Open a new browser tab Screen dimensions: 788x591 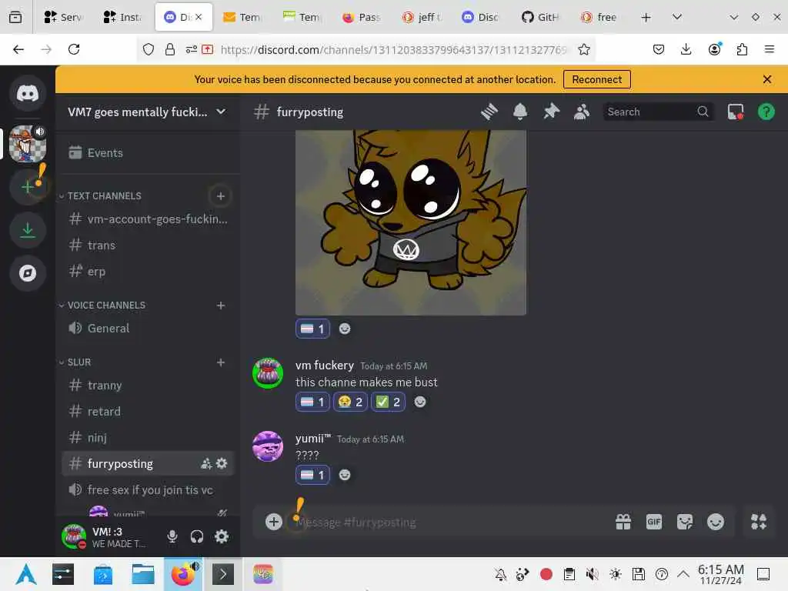646,17
